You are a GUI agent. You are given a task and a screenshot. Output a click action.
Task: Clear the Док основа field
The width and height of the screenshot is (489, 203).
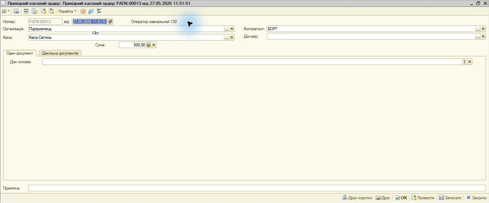tap(470, 62)
